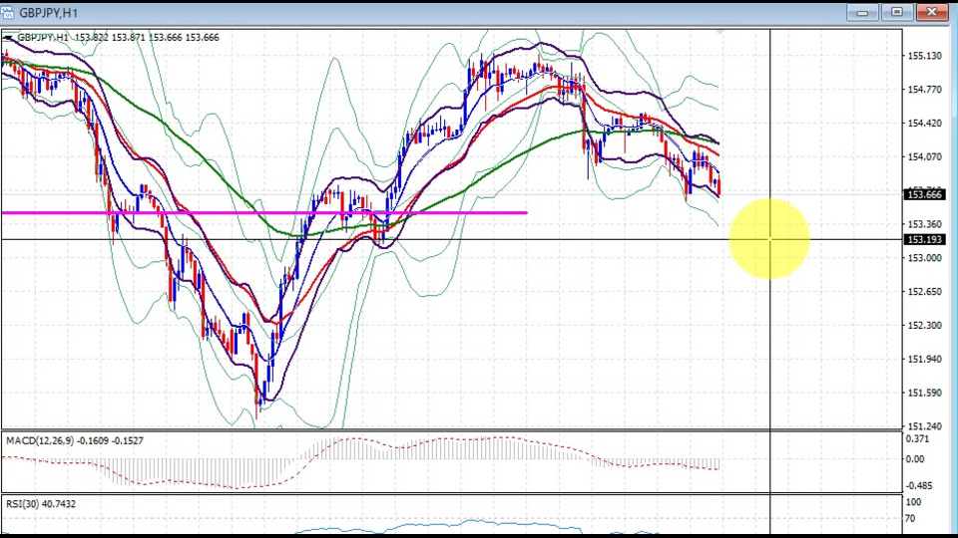
Task: Click the 153.000 price axis label
Action: click(924, 258)
